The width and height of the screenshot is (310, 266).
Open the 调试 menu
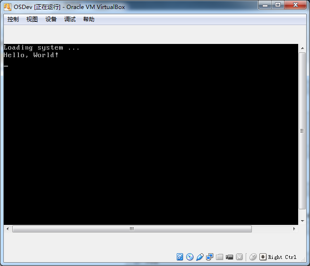pos(70,19)
